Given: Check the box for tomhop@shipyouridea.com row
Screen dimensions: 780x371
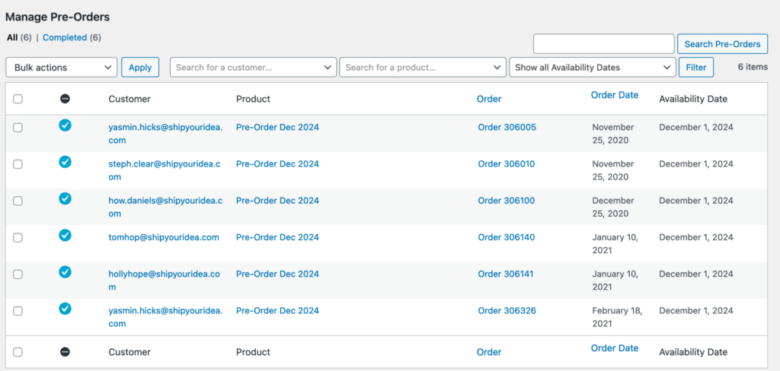Looking at the screenshot, I should (x=18, y=238).
